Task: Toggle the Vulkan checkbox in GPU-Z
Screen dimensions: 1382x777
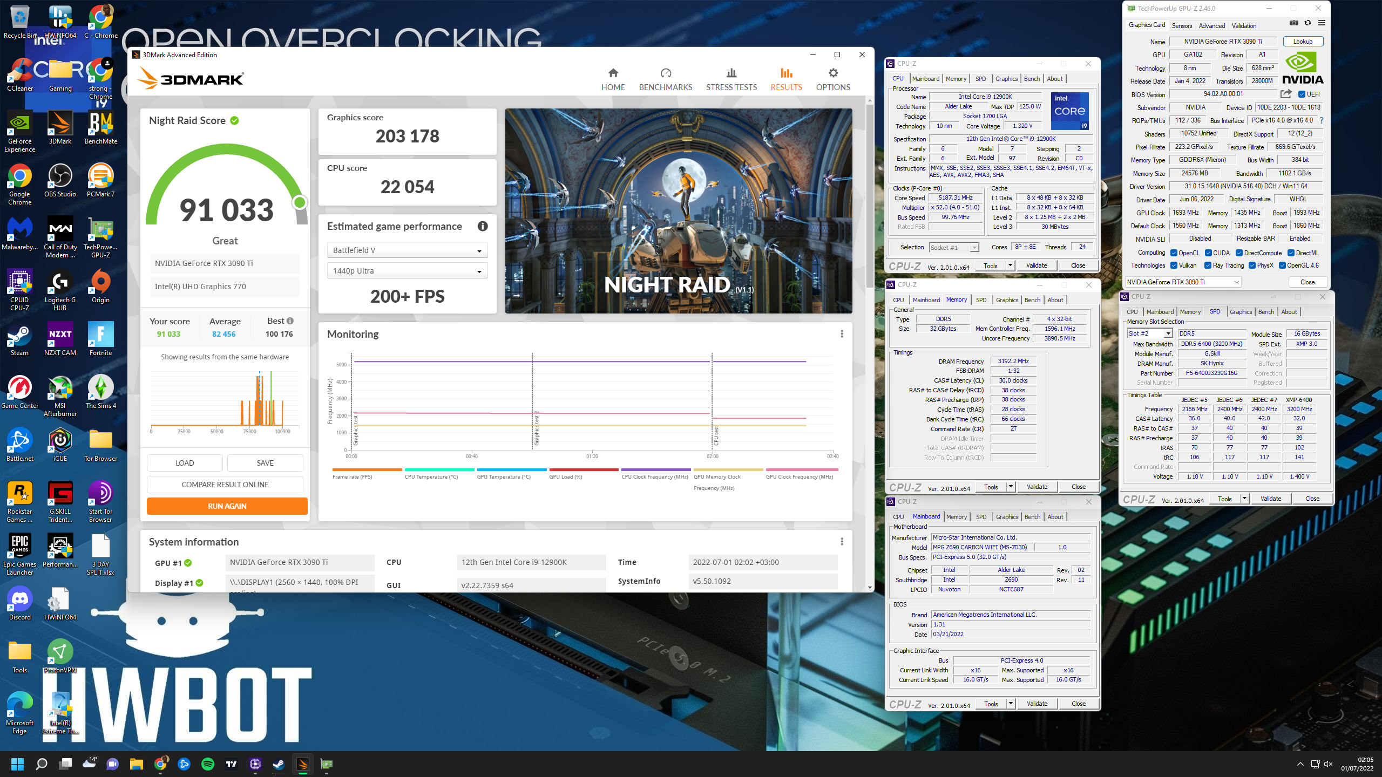Action: tap(1174, 265)
